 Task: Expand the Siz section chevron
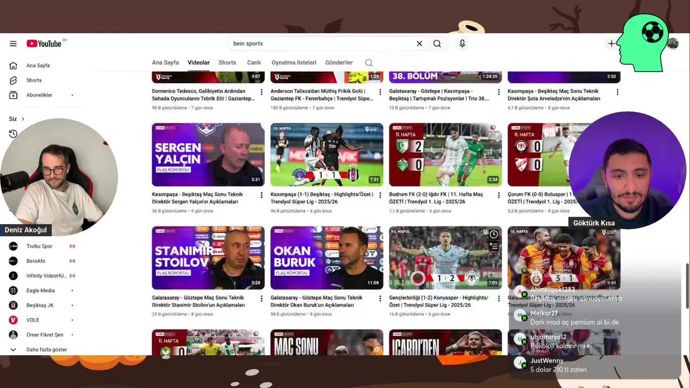[23, 119]
